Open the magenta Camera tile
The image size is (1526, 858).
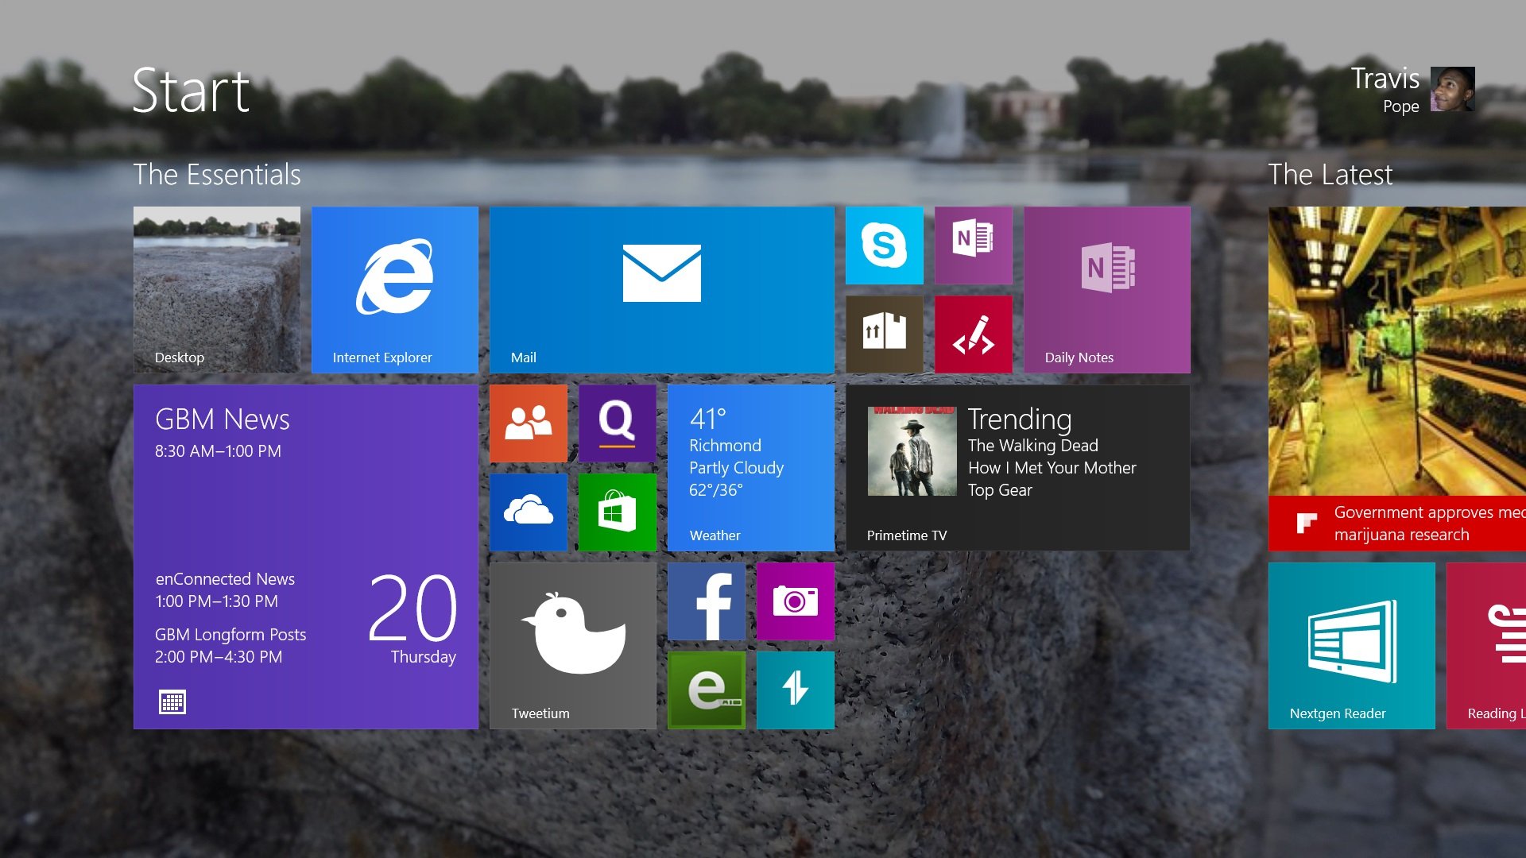[796, 601]
